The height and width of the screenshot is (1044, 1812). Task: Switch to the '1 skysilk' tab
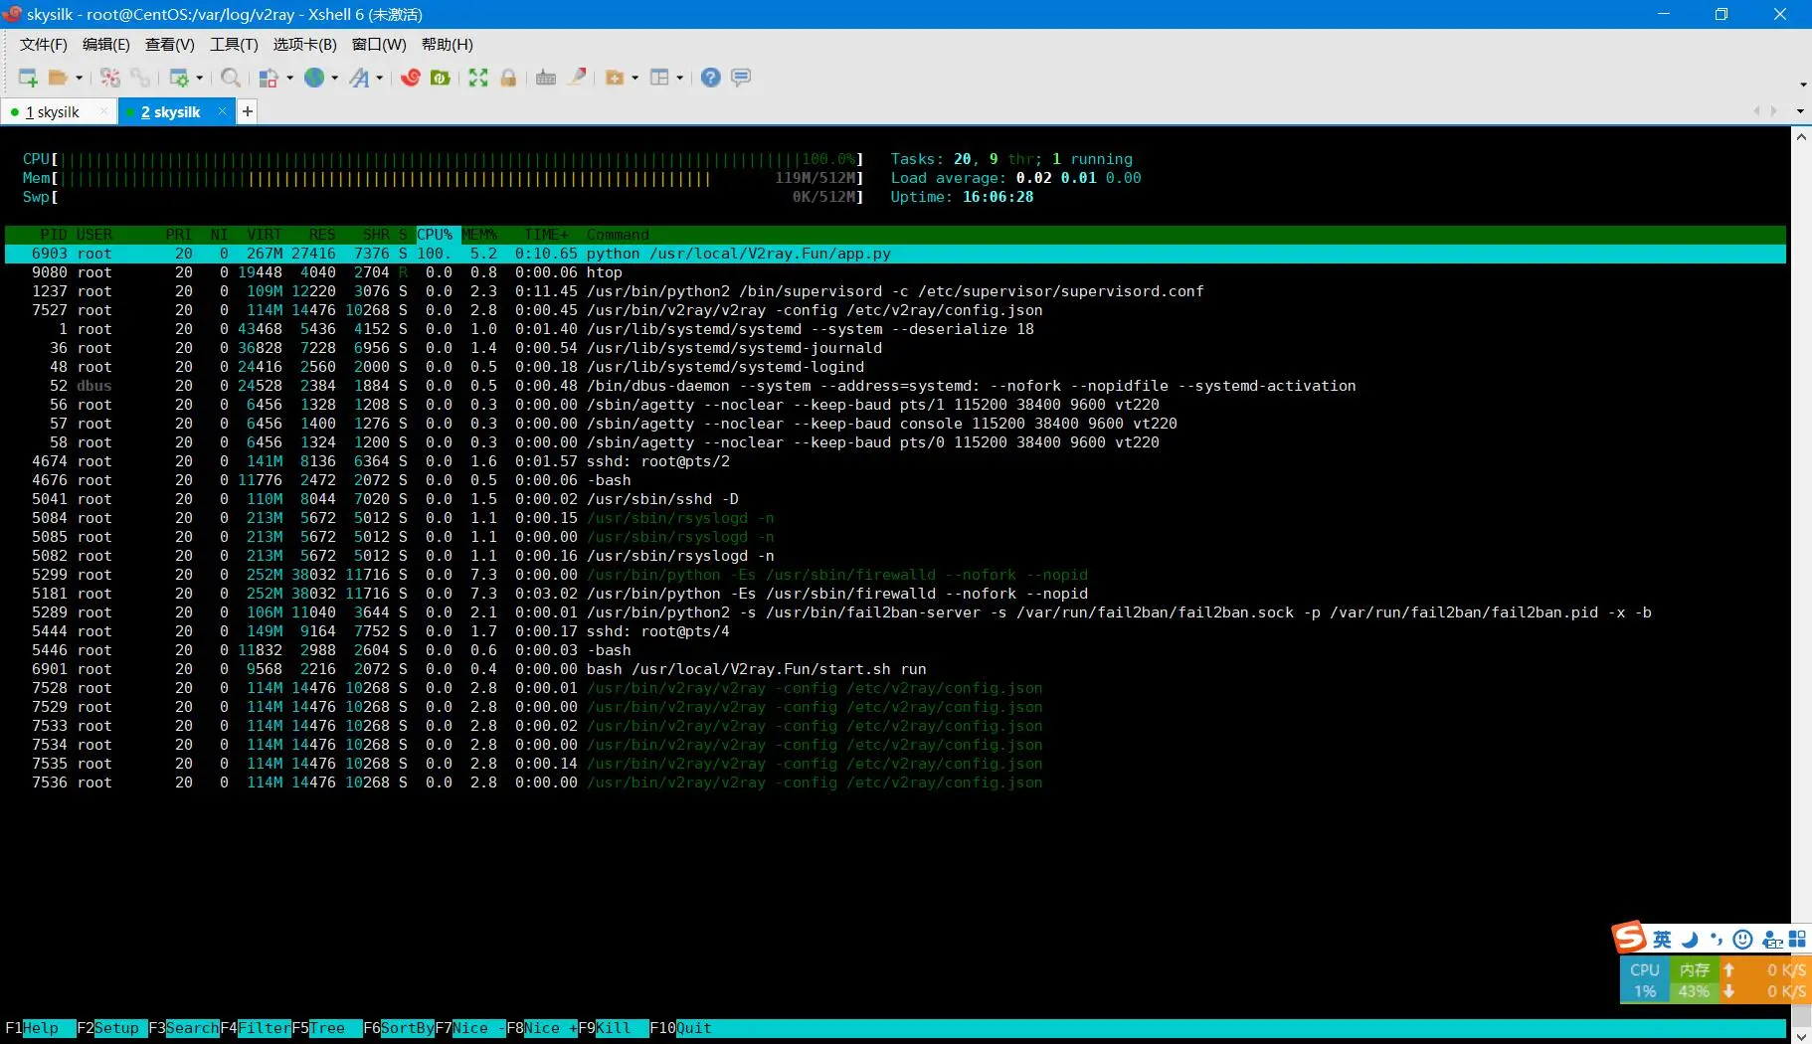coord(52,112)
